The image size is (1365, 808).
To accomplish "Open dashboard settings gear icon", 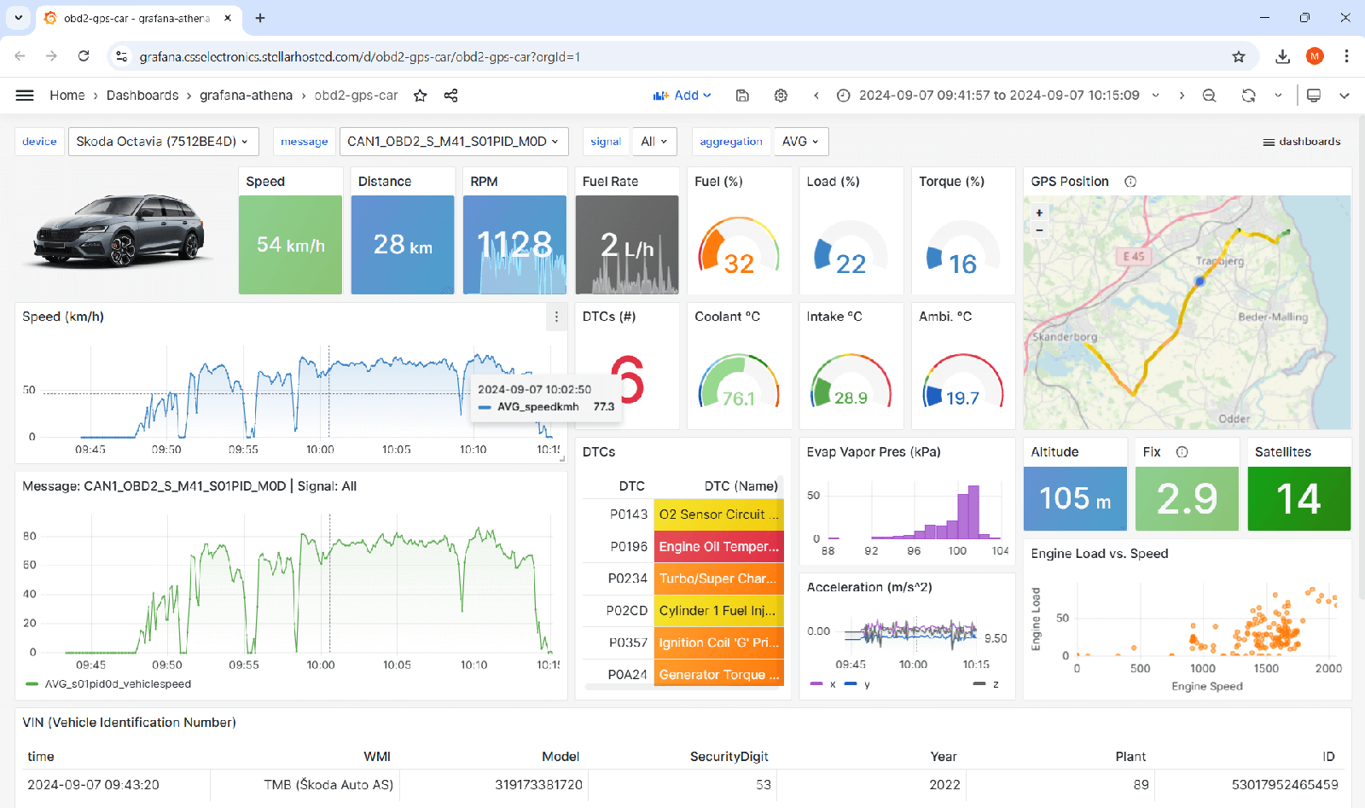I will (x=781, y=96).
